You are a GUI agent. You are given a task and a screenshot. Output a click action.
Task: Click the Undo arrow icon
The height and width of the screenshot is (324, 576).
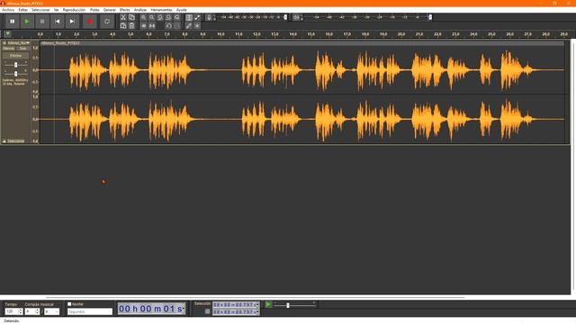pyautogui.click(x=168, y=26)
